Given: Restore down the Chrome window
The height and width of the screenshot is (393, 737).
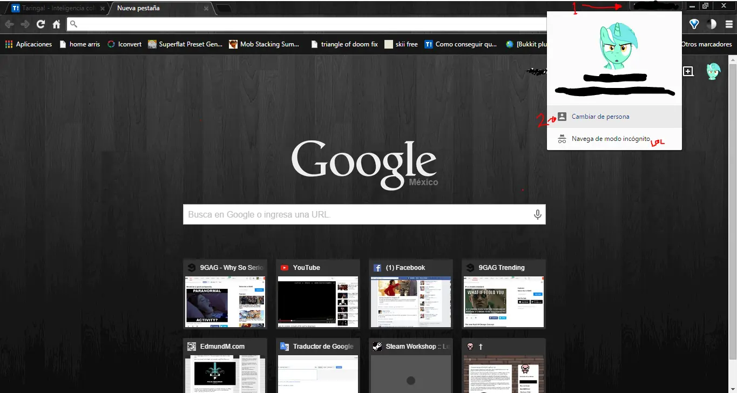Looking at the screenshot, I should pos(706,6).
